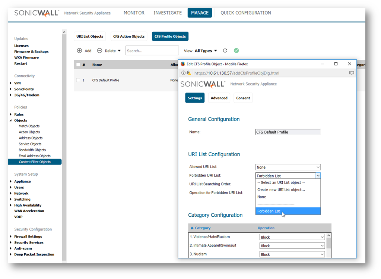Open the View All Types dropdown
This screenshot has width=381, height=279.
[x=206, y=51]
